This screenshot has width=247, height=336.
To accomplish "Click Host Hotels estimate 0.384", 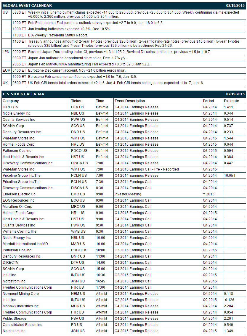I will [228, 157].
